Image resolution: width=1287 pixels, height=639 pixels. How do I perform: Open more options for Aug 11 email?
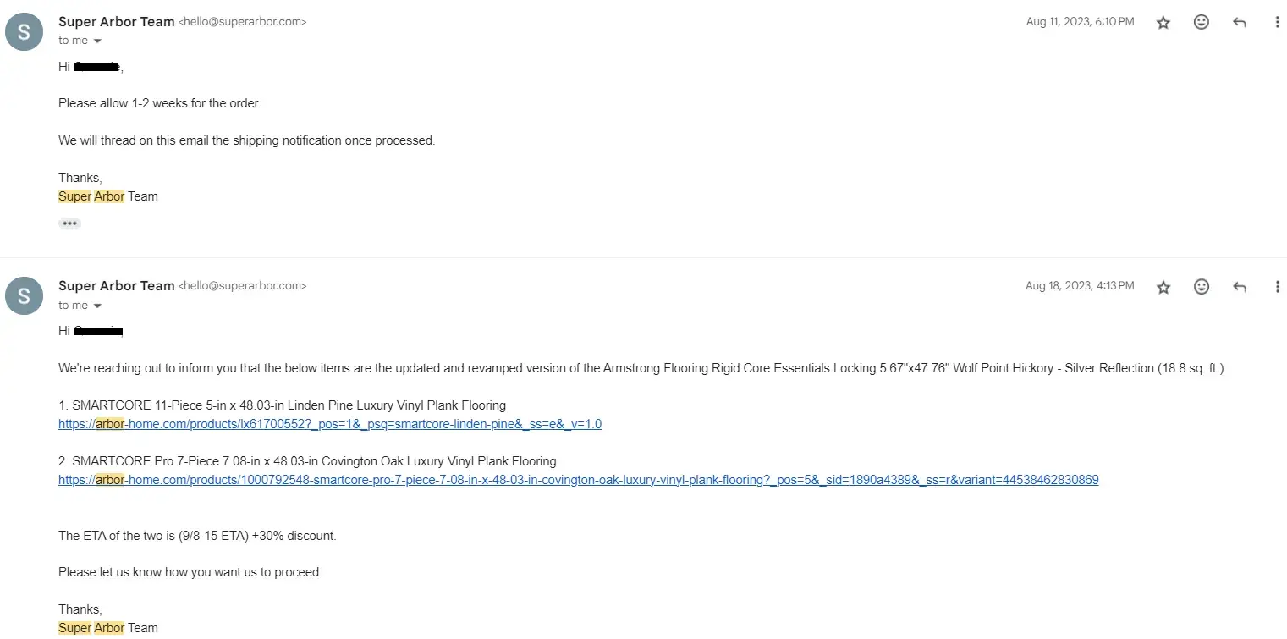pos(1277,23)
